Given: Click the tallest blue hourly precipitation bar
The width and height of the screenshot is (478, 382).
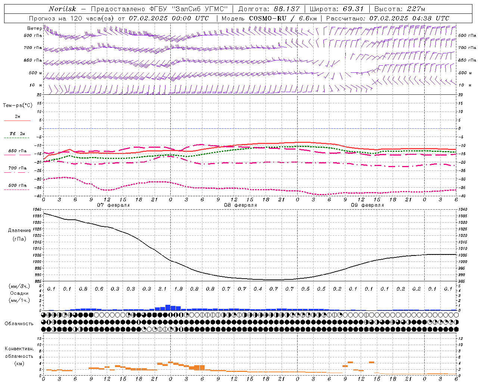Looking at the screenshot, I should [x=168, y=307].
